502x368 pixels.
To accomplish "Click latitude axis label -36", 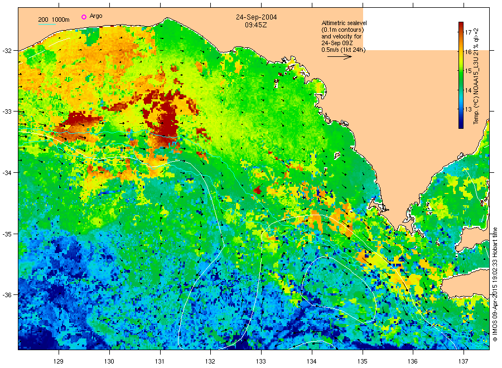I will [x=7, y=295].
